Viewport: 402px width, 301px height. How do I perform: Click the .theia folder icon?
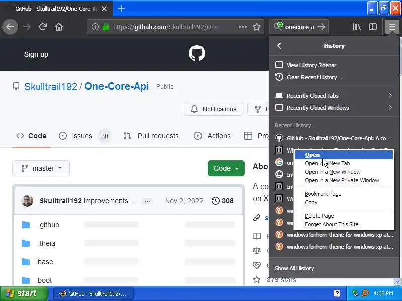point(26,243)
